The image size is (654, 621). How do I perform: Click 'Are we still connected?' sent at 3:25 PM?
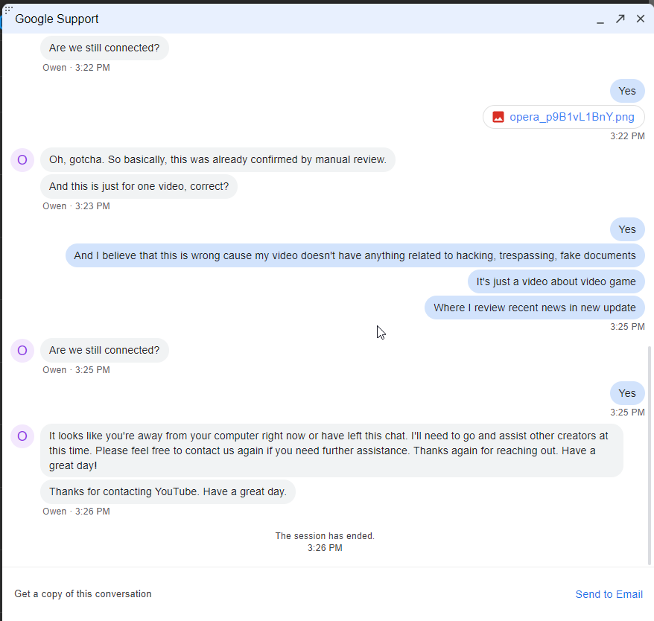tap(104, 350)
